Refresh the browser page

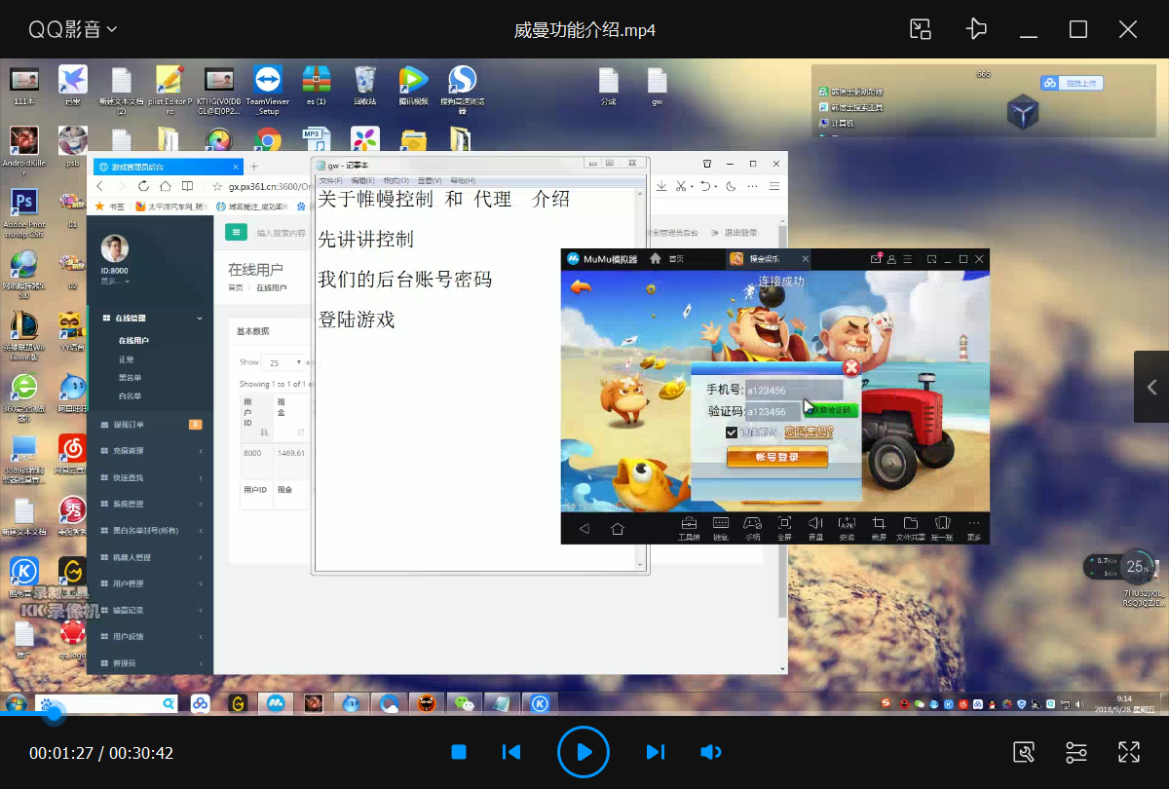[x=143, y=186]
